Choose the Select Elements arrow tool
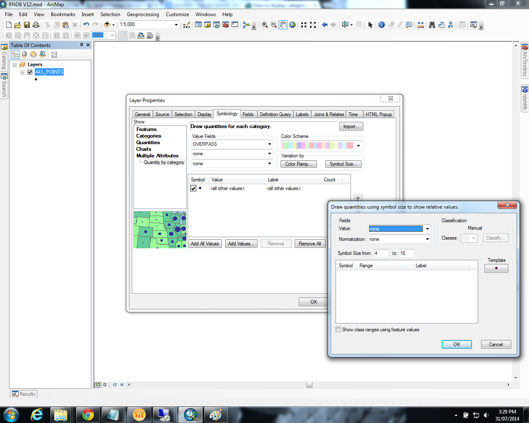Screen dimensions: 529x423 pyautogui.click(x=370, y=25)
